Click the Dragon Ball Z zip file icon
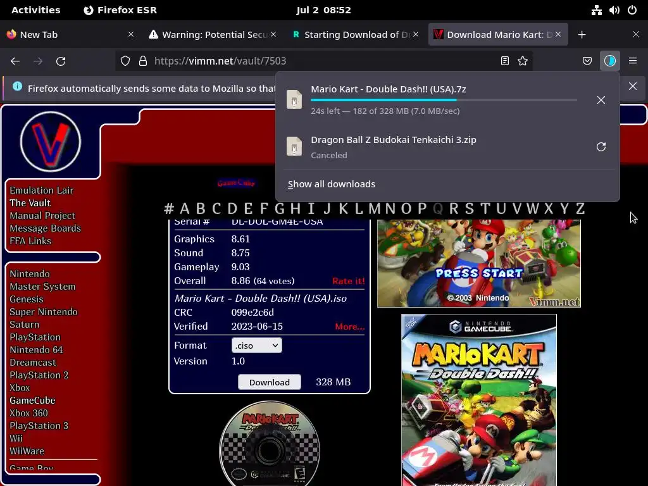This screenshot has height=486, width=648. 294,146
